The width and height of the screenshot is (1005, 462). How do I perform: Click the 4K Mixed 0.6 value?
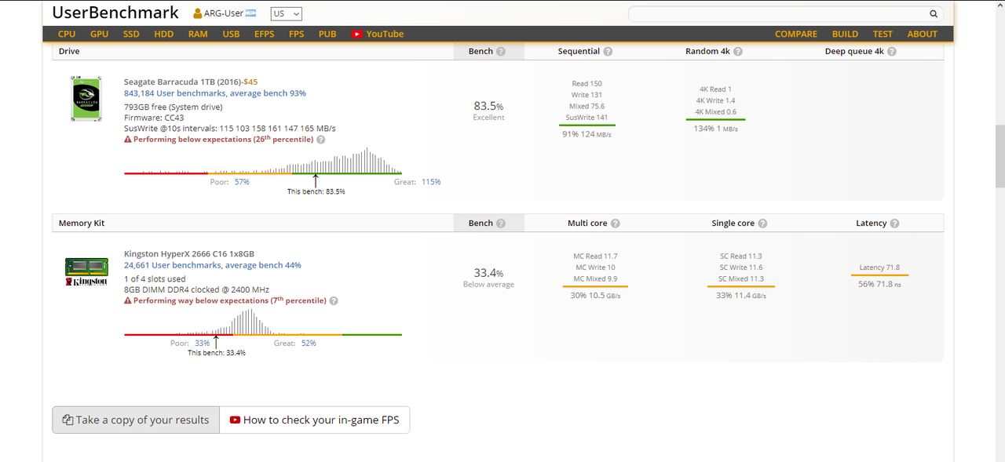715,112
